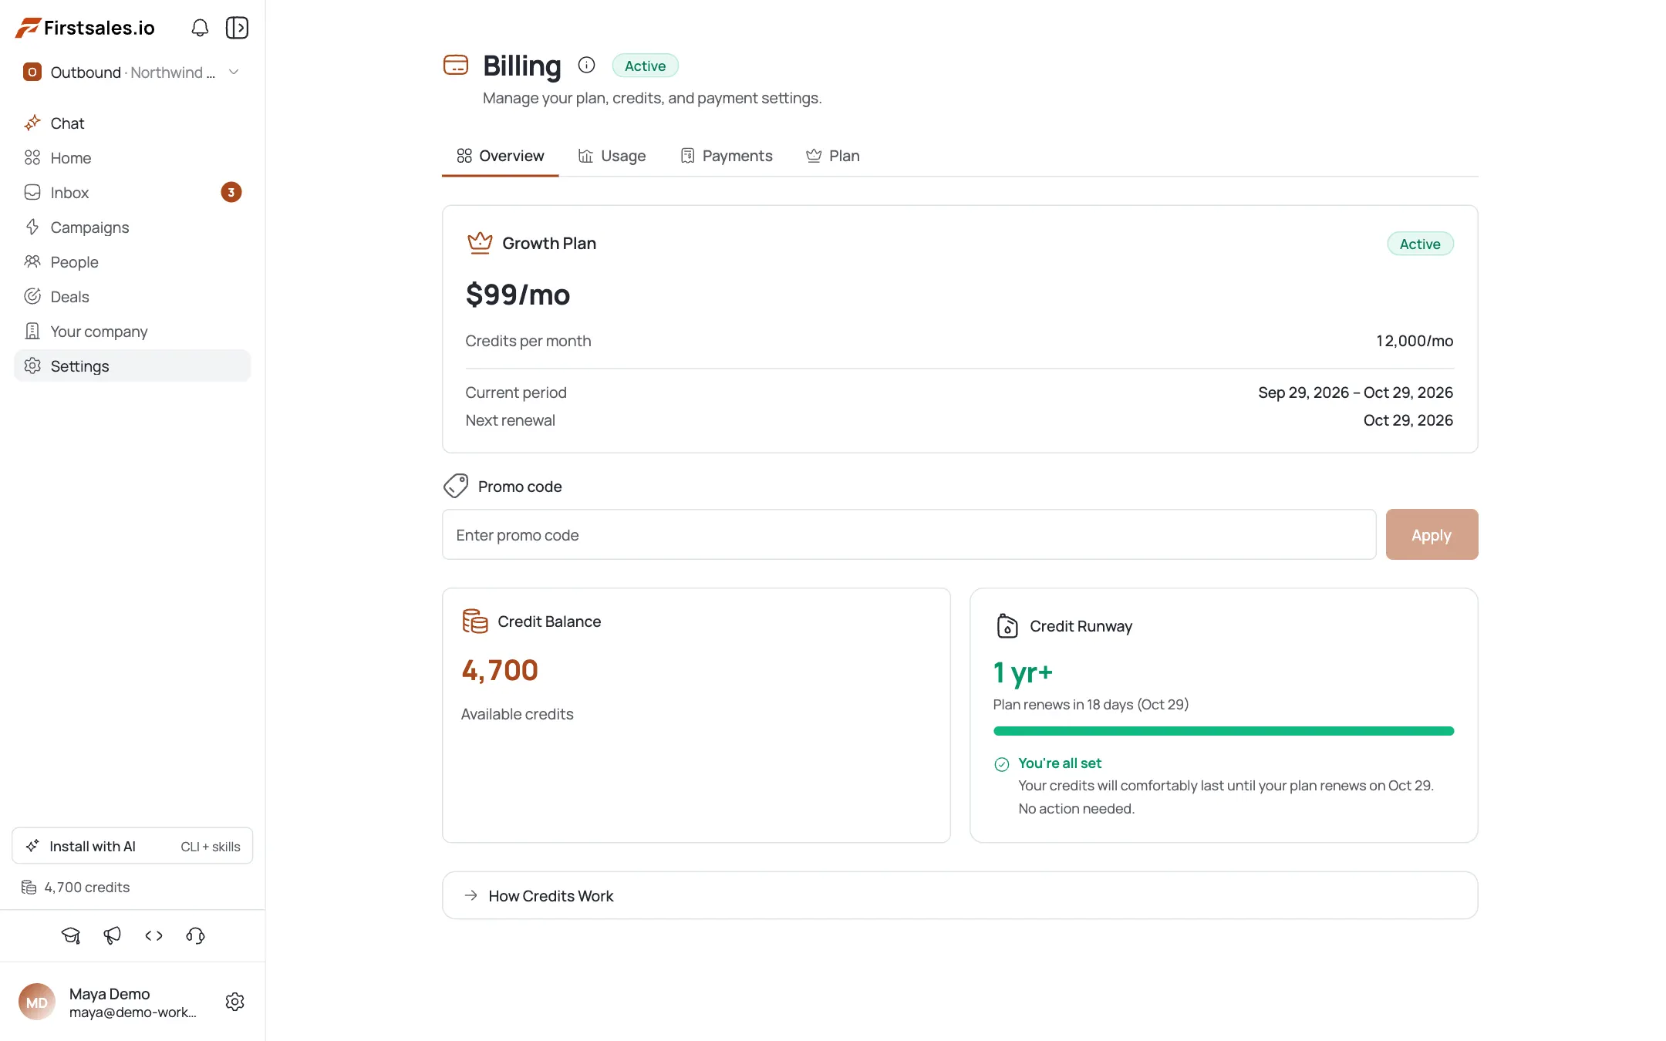Click the Credit Runway icon
Image resolution: width=1666 pixels, height=1041 pixels.
pyautogui.click(x=1007, y=625)
